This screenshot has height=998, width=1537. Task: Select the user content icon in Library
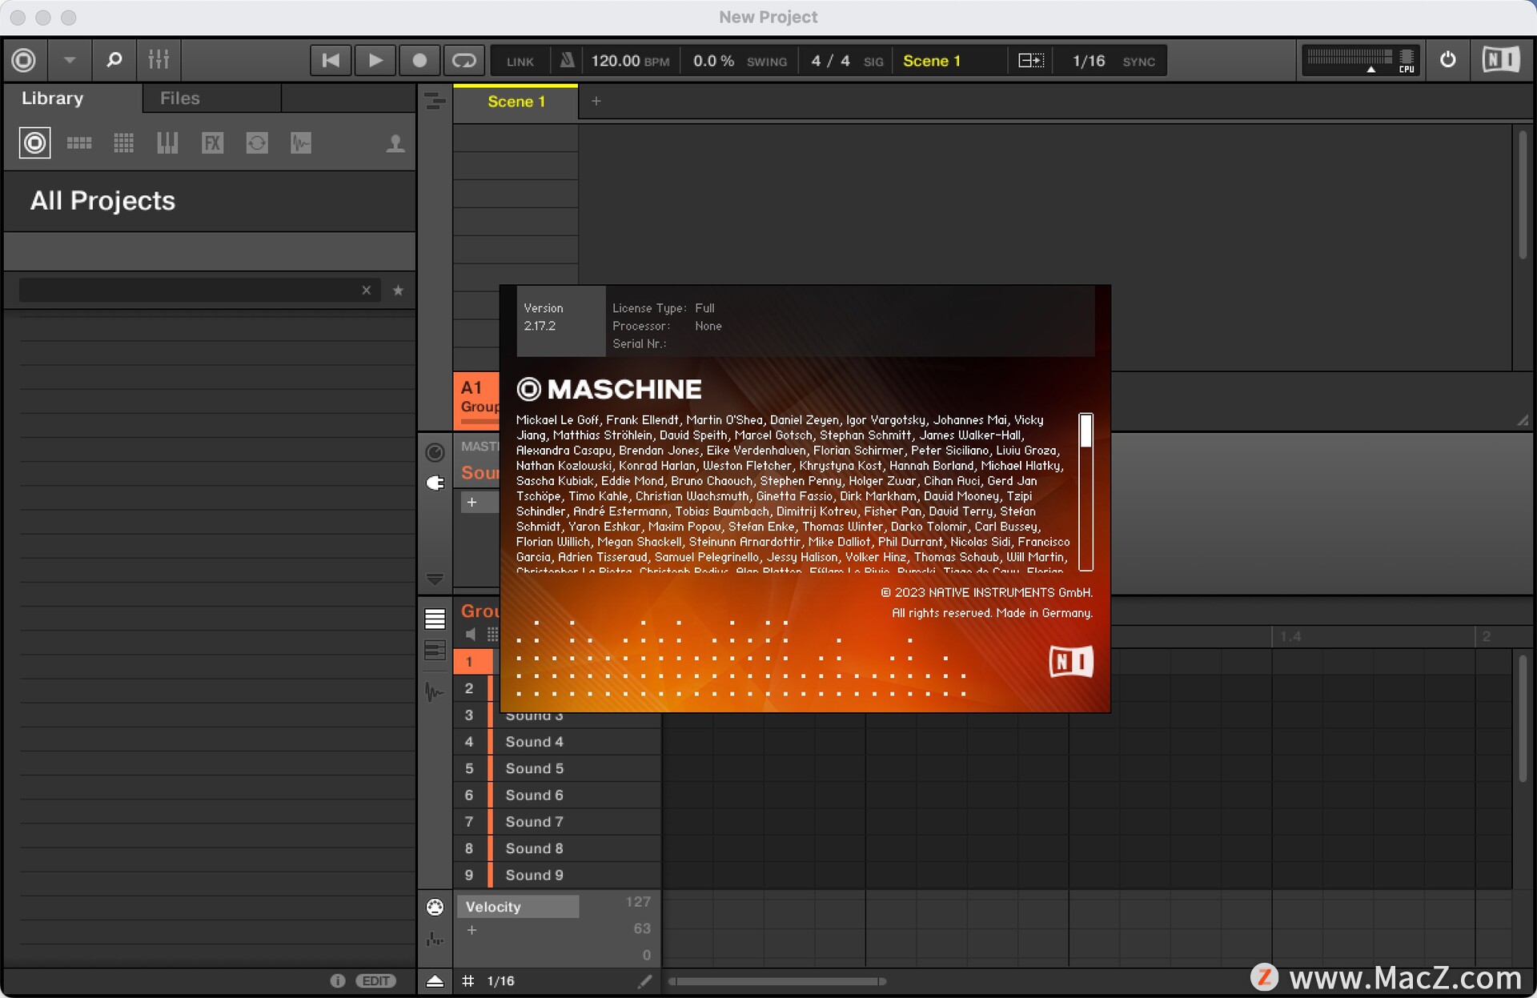tap(395, 142)
